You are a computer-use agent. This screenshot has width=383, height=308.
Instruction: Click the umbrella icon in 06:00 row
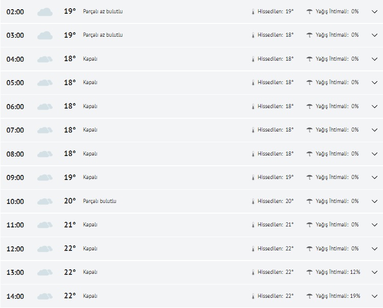[309, 107]
